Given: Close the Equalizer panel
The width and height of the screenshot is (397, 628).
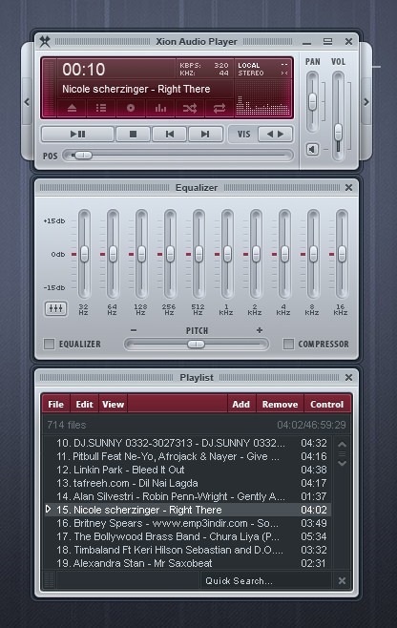Looking at the screenshot, I should pyautogui.click(x=348, y=187).
